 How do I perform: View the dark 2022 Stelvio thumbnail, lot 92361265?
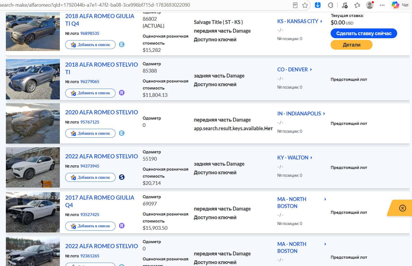tap(33, 252)
